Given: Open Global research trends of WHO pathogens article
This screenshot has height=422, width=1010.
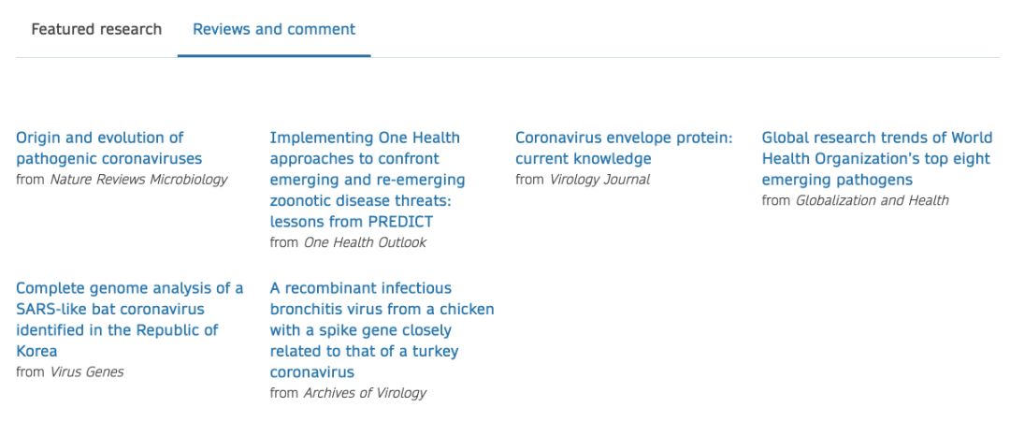Looking at the screenshot, I should point(876,158).
